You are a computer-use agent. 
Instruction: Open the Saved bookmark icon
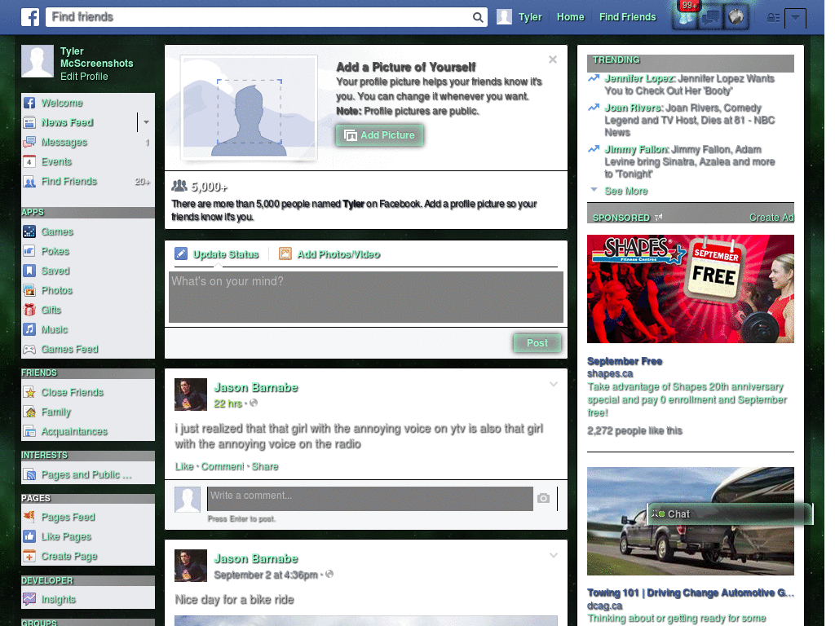[29, 271]
